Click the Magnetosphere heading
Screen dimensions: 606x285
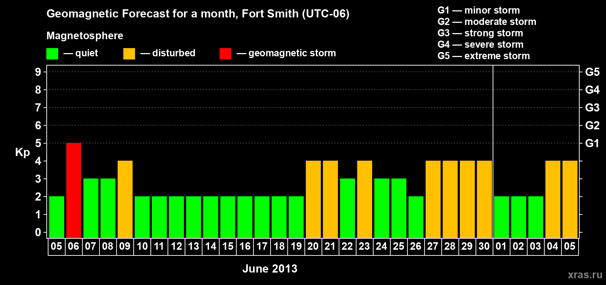coord(85,36)
